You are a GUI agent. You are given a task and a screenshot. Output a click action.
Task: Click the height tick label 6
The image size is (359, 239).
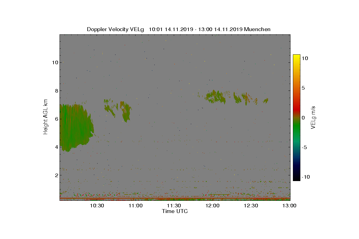[56, 119]
